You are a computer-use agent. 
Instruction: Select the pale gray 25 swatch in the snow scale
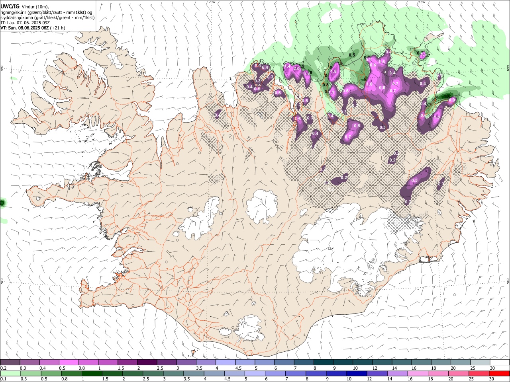(480, 363)
